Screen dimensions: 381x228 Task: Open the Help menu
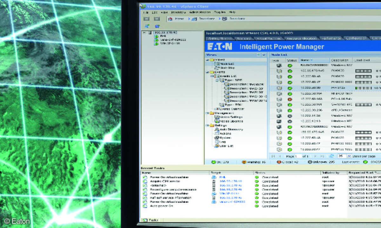pyautogui.click(x=232, y=12)
